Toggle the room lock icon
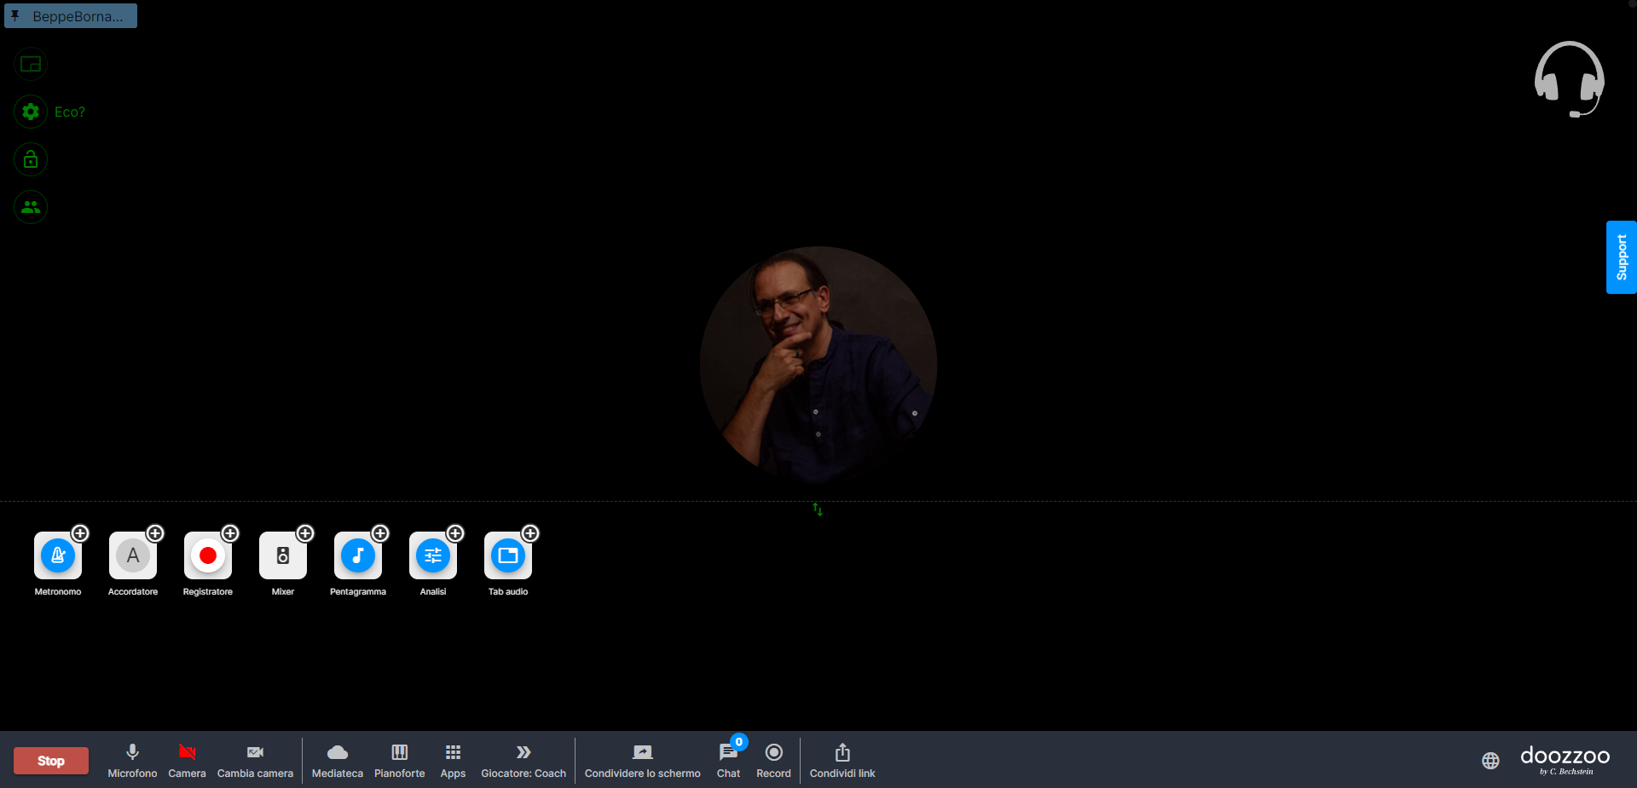 [31, 159]
